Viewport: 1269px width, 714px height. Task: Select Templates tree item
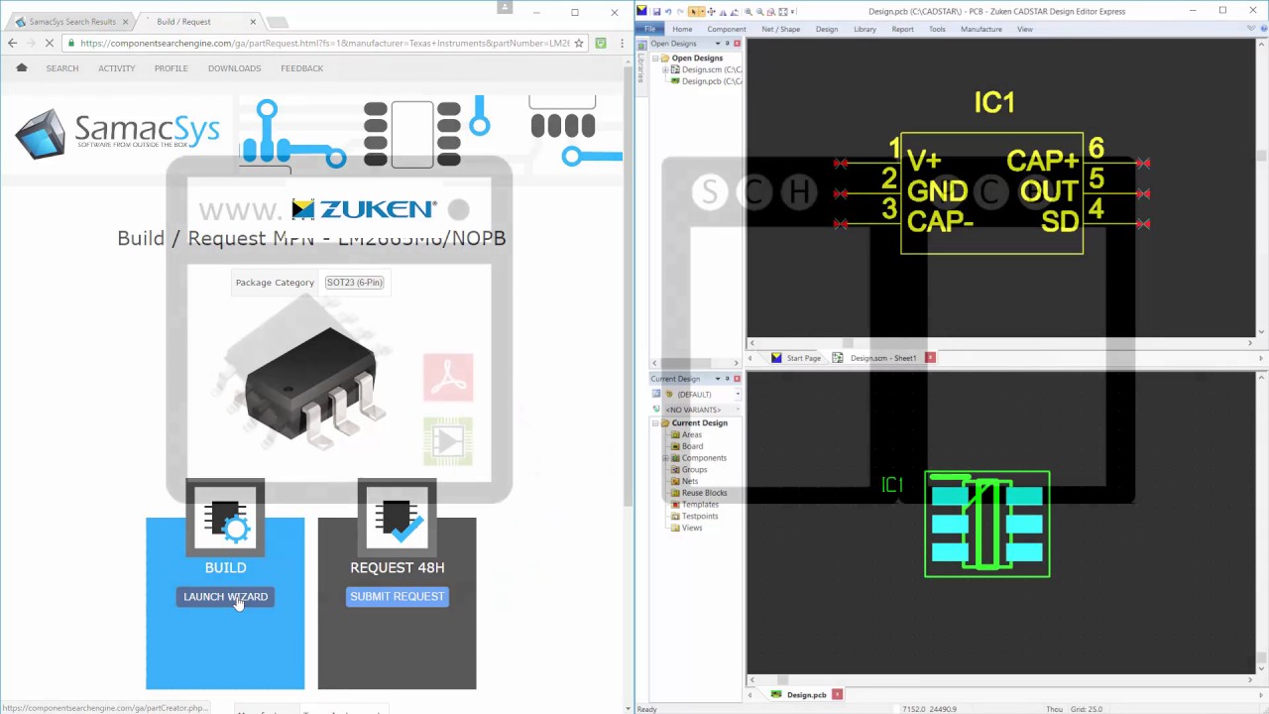[700, 505]
